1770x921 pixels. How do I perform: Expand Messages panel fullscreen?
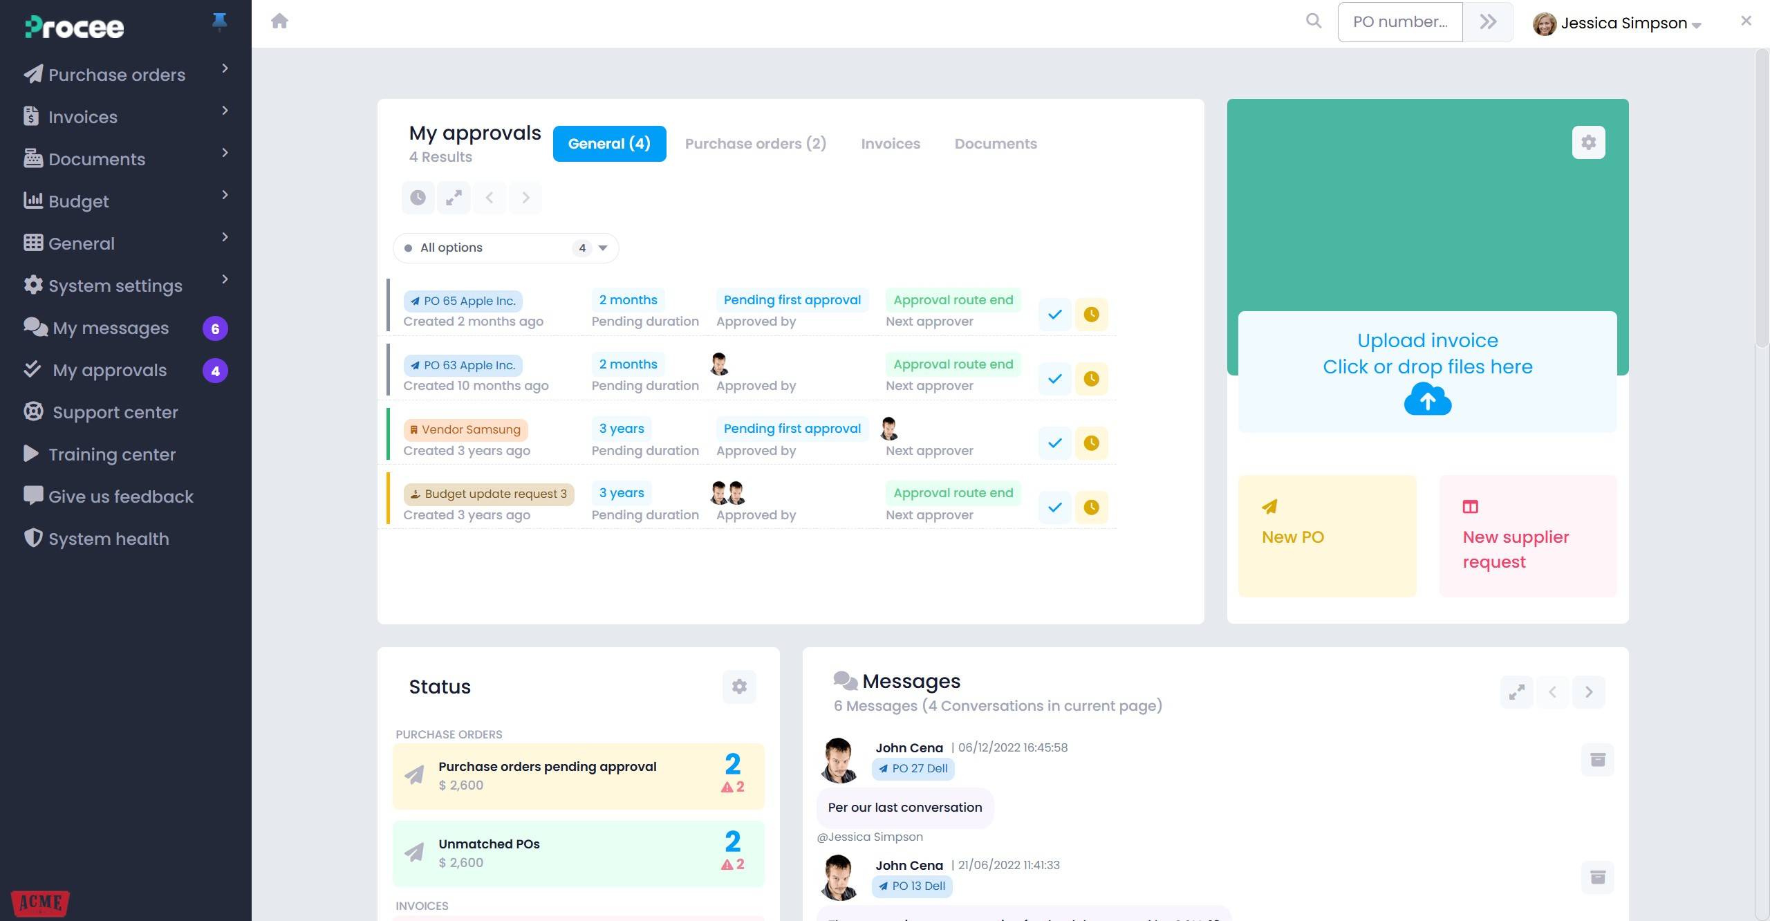pos(1516,692)
